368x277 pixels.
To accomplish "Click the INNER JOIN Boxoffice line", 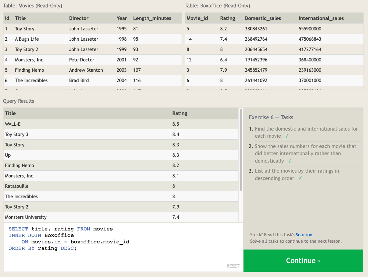I will click(x=41, y=235).
